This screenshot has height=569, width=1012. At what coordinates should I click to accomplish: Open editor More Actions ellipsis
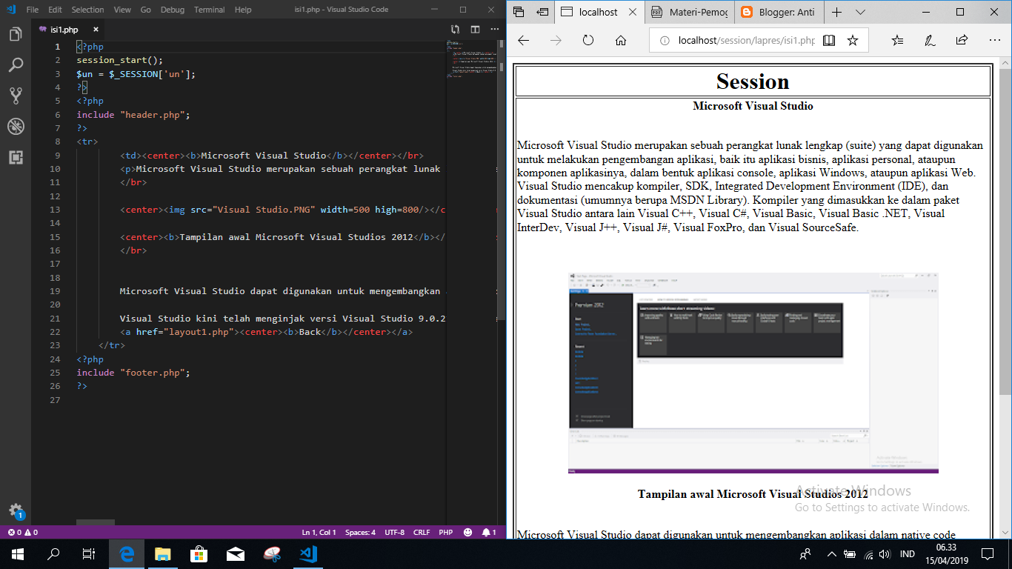493,30
